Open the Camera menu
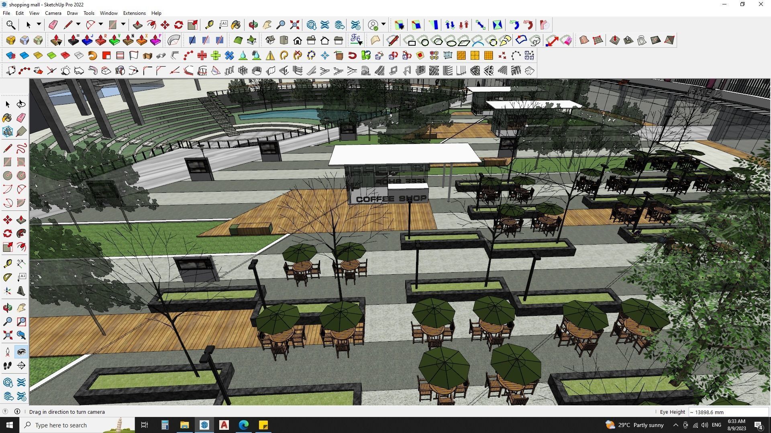 53,13
